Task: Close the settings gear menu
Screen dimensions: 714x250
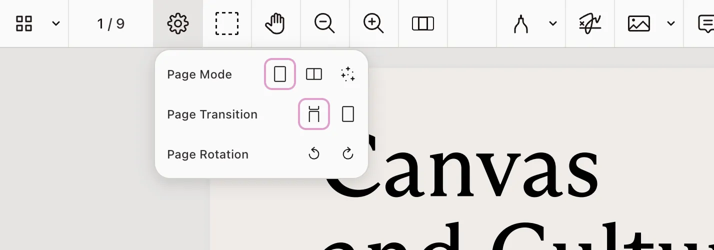Action: coord(178,23)
